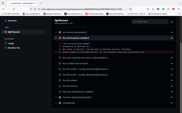Click the Grammarly extension icon

point(163,9)
